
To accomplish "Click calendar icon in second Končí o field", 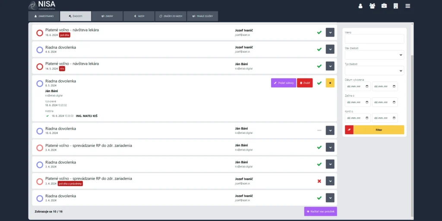I will click(x=394, y=118).
